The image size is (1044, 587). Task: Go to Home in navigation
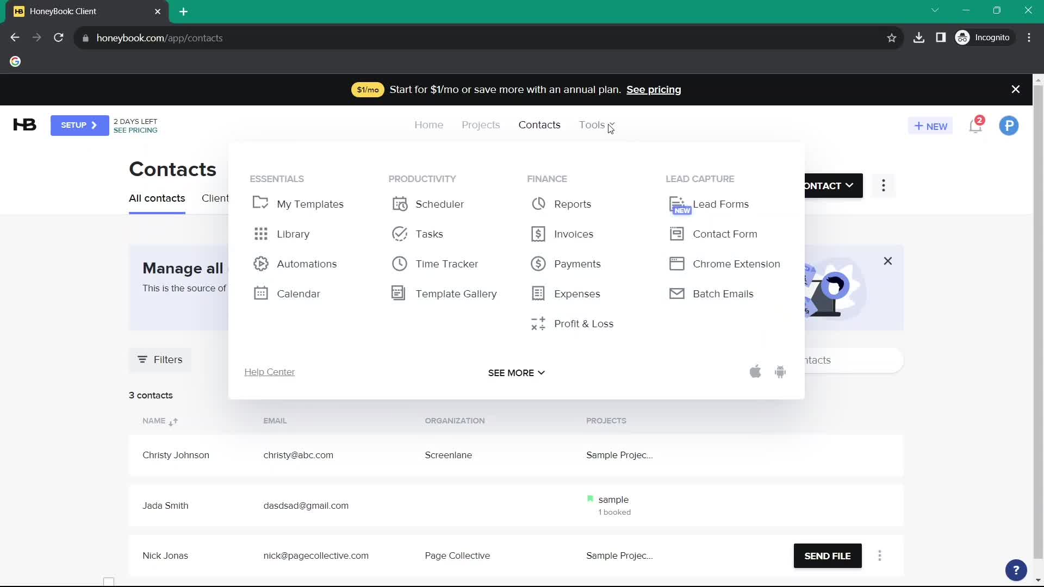click(428, 125)
